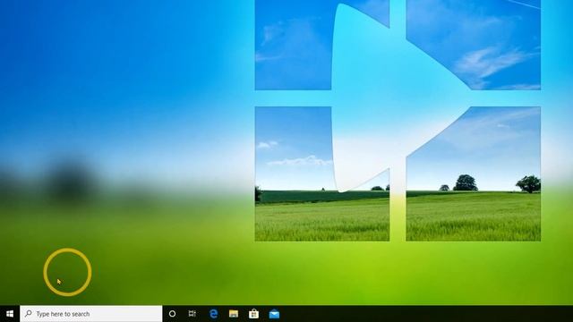Open File Explorer from the taskbar
The height and width of the screenshot is (322, 573).
pyautogui.click(x=234, y=314)
